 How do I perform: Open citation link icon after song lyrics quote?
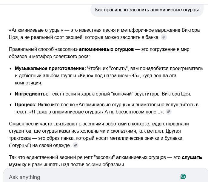point(169,112)
